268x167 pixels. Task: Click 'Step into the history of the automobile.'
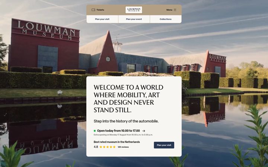(126, 121)
